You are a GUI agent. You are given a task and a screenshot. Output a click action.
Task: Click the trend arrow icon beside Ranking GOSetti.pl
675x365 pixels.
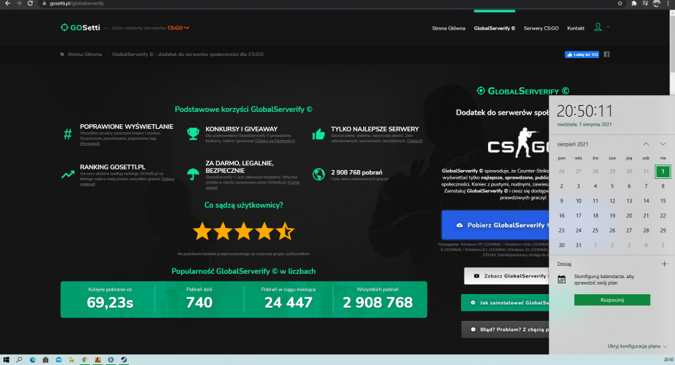(67, 174)
